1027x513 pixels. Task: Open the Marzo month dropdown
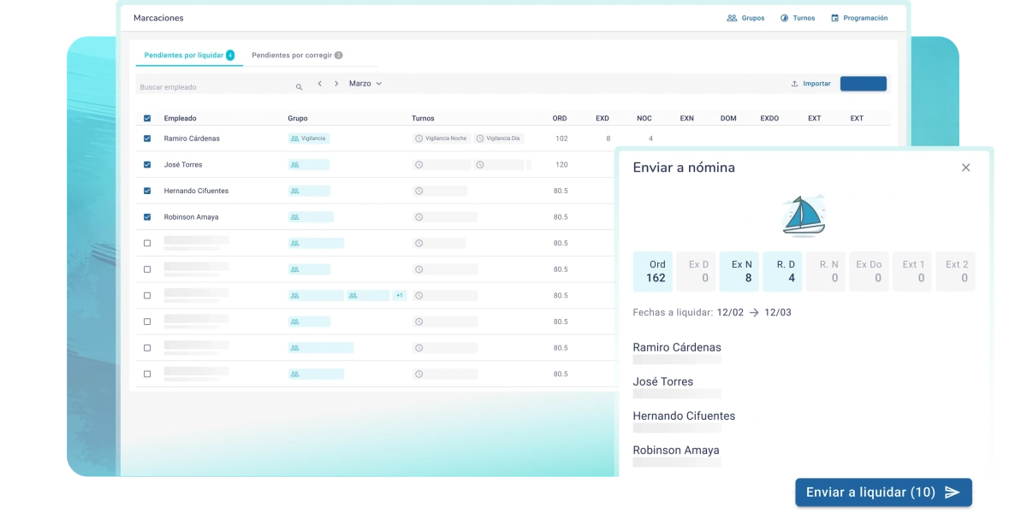click(365, 84)
